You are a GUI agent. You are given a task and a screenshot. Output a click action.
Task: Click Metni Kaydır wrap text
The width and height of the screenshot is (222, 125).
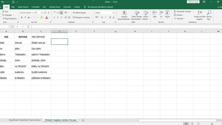pyautogui.click(x=79, y=13)
